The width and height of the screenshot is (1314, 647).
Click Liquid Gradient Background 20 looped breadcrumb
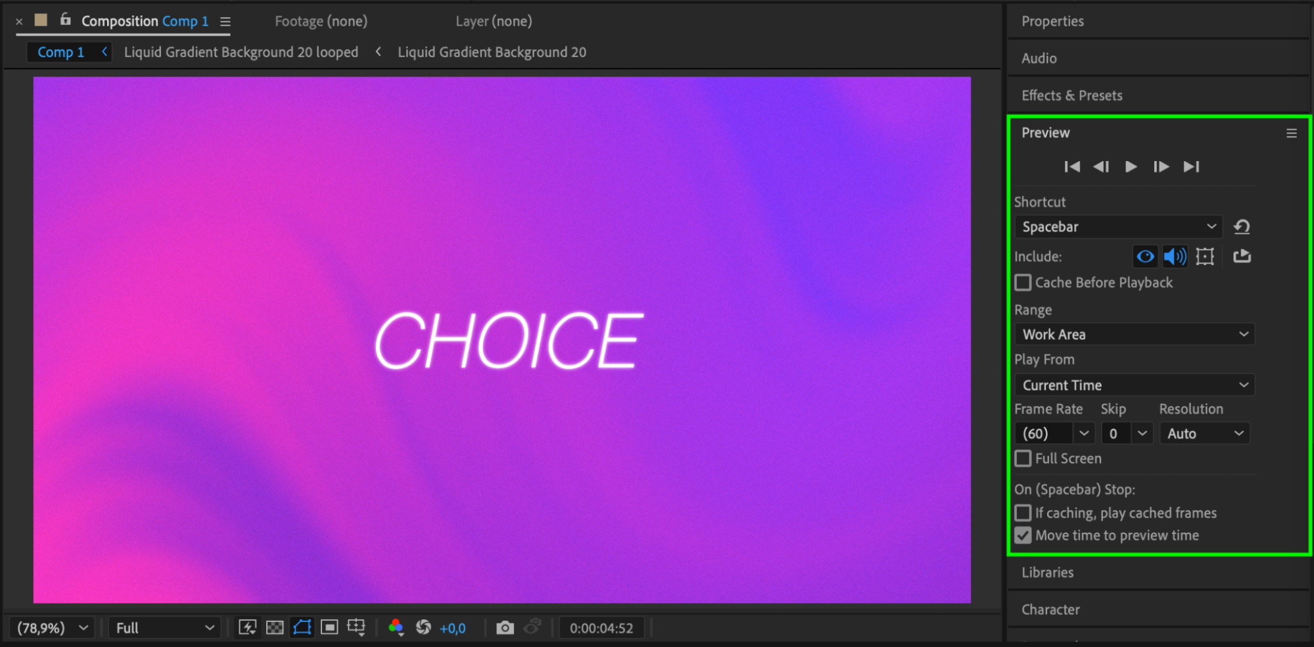click(241, 52)
